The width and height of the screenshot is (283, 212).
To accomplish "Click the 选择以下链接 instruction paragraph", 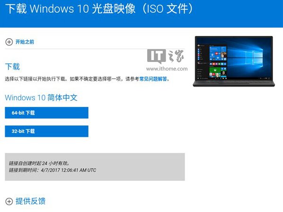I will tap(88, 79).
